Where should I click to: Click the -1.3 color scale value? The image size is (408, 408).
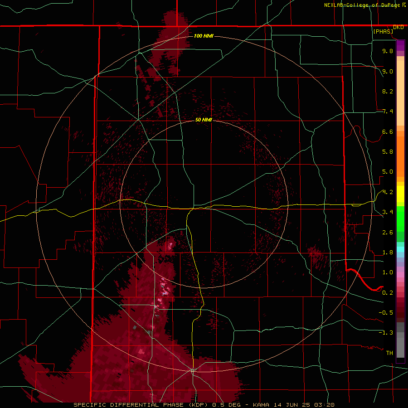386,333
